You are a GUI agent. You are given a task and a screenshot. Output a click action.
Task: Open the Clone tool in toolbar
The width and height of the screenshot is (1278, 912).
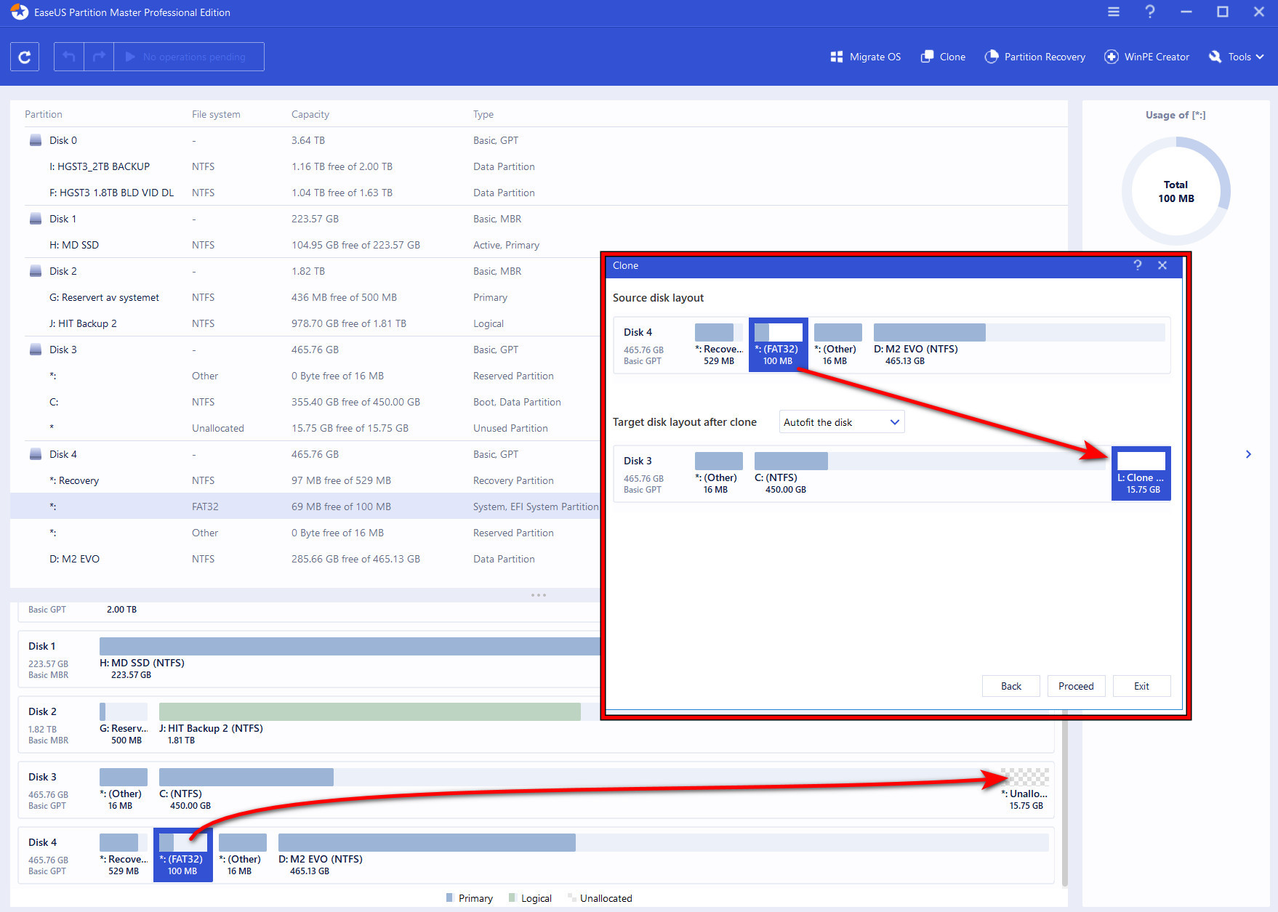[943, 57]
